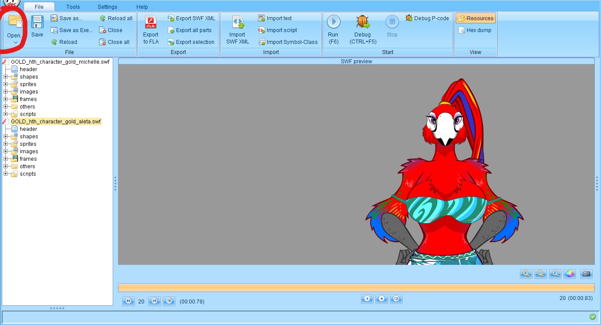
Task: Click Debug P-code
Action: coord(427,18)
